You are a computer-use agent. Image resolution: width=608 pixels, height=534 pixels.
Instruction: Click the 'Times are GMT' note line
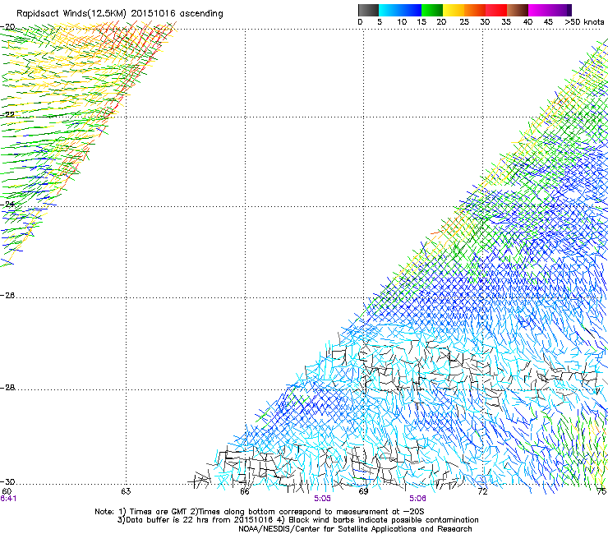click(x=260, y=512)
